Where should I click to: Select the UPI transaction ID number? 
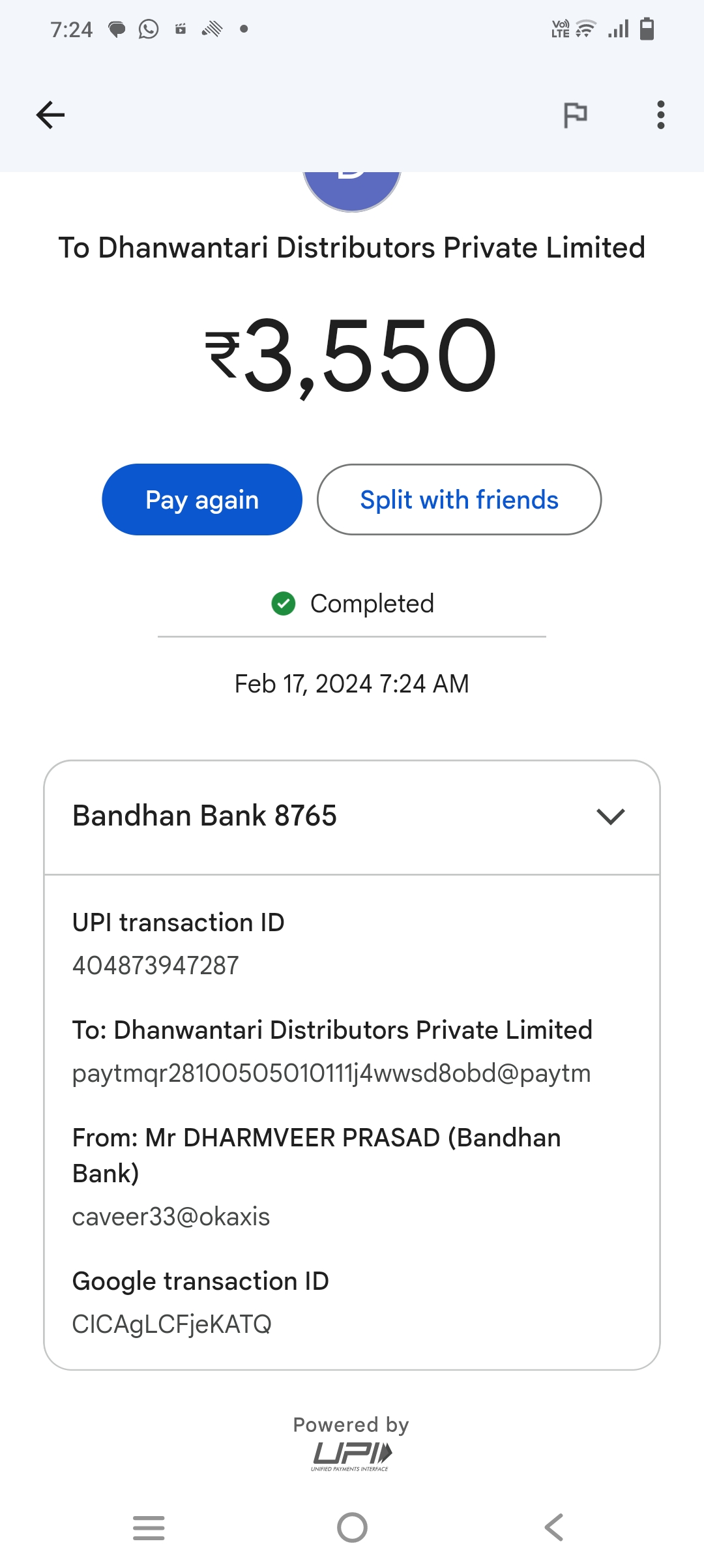[156, 966]
